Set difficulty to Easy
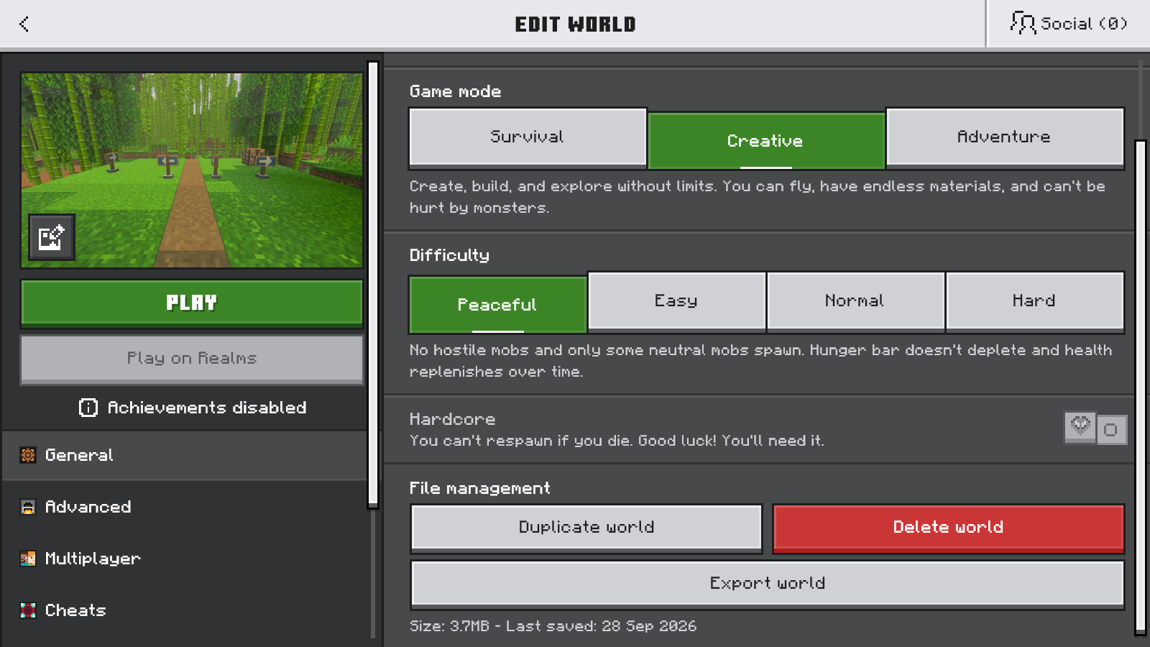The image size is (1150, 647). click(676, 300)
